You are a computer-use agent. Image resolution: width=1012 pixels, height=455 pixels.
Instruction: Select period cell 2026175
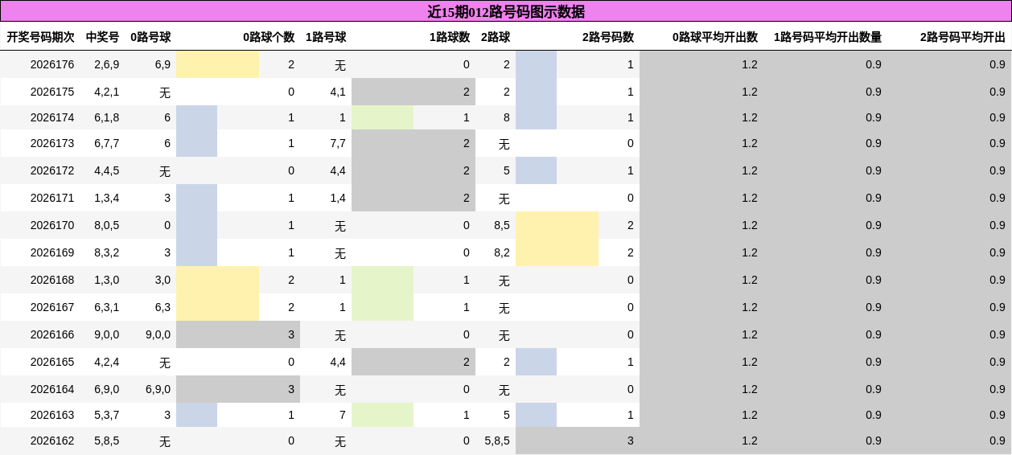click(52, 92)
